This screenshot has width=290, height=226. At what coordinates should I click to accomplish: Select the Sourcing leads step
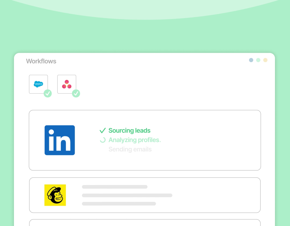[129, 130]
